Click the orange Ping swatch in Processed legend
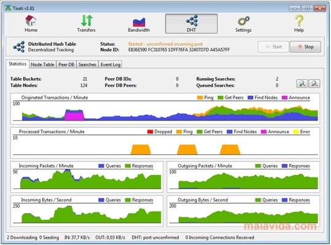This screenshot has width=331, height=245. pyautogui.click(x=179, y=132)
